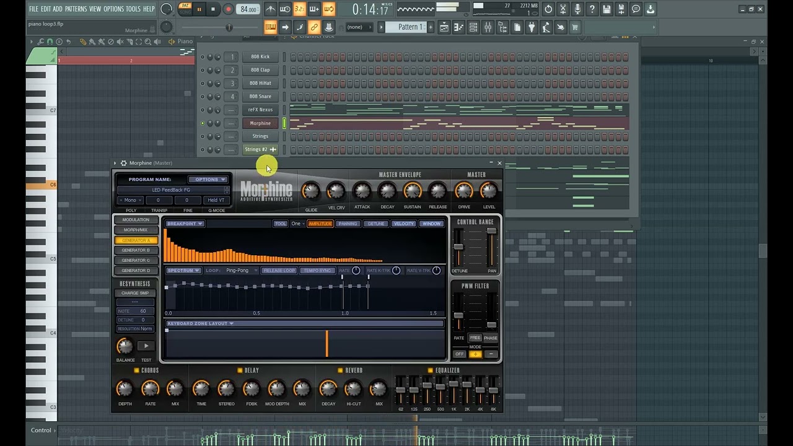This screenshot has height=446, width=793.
Task: Select the GENERATOR B tab
Action: coord(136,250)
